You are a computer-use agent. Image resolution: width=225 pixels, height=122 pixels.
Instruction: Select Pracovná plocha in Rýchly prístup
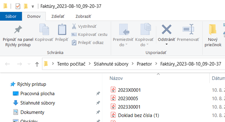tap(37, 94)
